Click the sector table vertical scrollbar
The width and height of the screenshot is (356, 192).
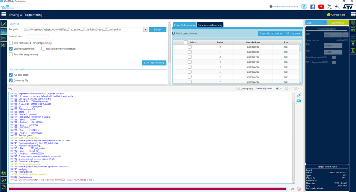(300, 64)
